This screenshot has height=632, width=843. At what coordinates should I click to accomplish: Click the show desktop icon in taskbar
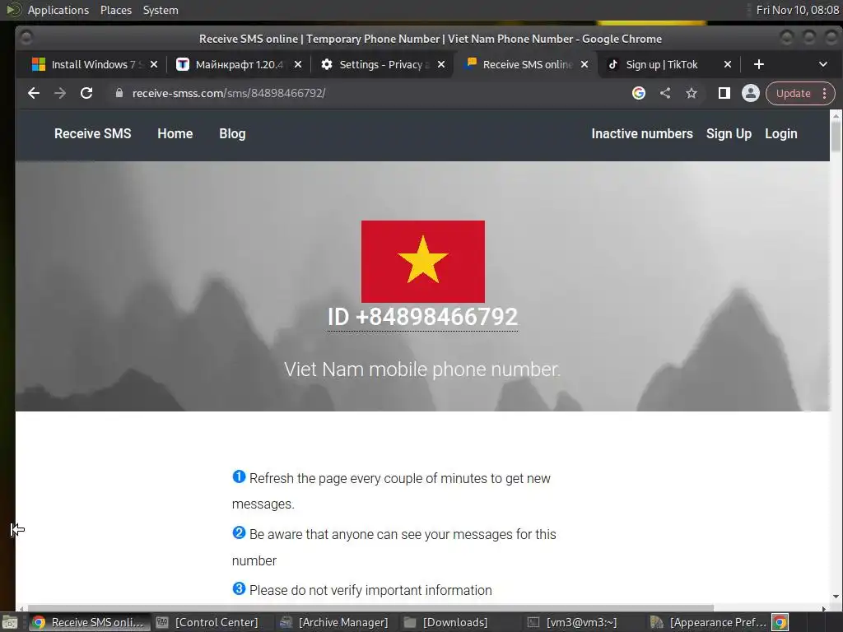click(x=10, y=622)
